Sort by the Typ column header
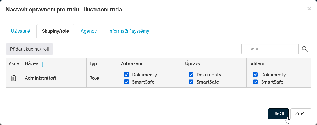The image size is (317, 125). tap(93, 63)
